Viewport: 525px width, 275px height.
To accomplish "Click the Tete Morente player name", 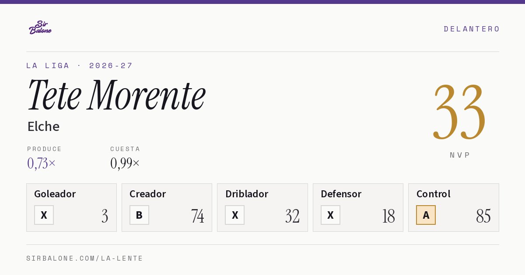I will pos(116,95).
